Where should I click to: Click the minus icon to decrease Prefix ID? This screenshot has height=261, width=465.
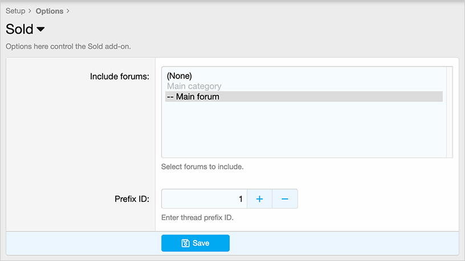[285, 199]
